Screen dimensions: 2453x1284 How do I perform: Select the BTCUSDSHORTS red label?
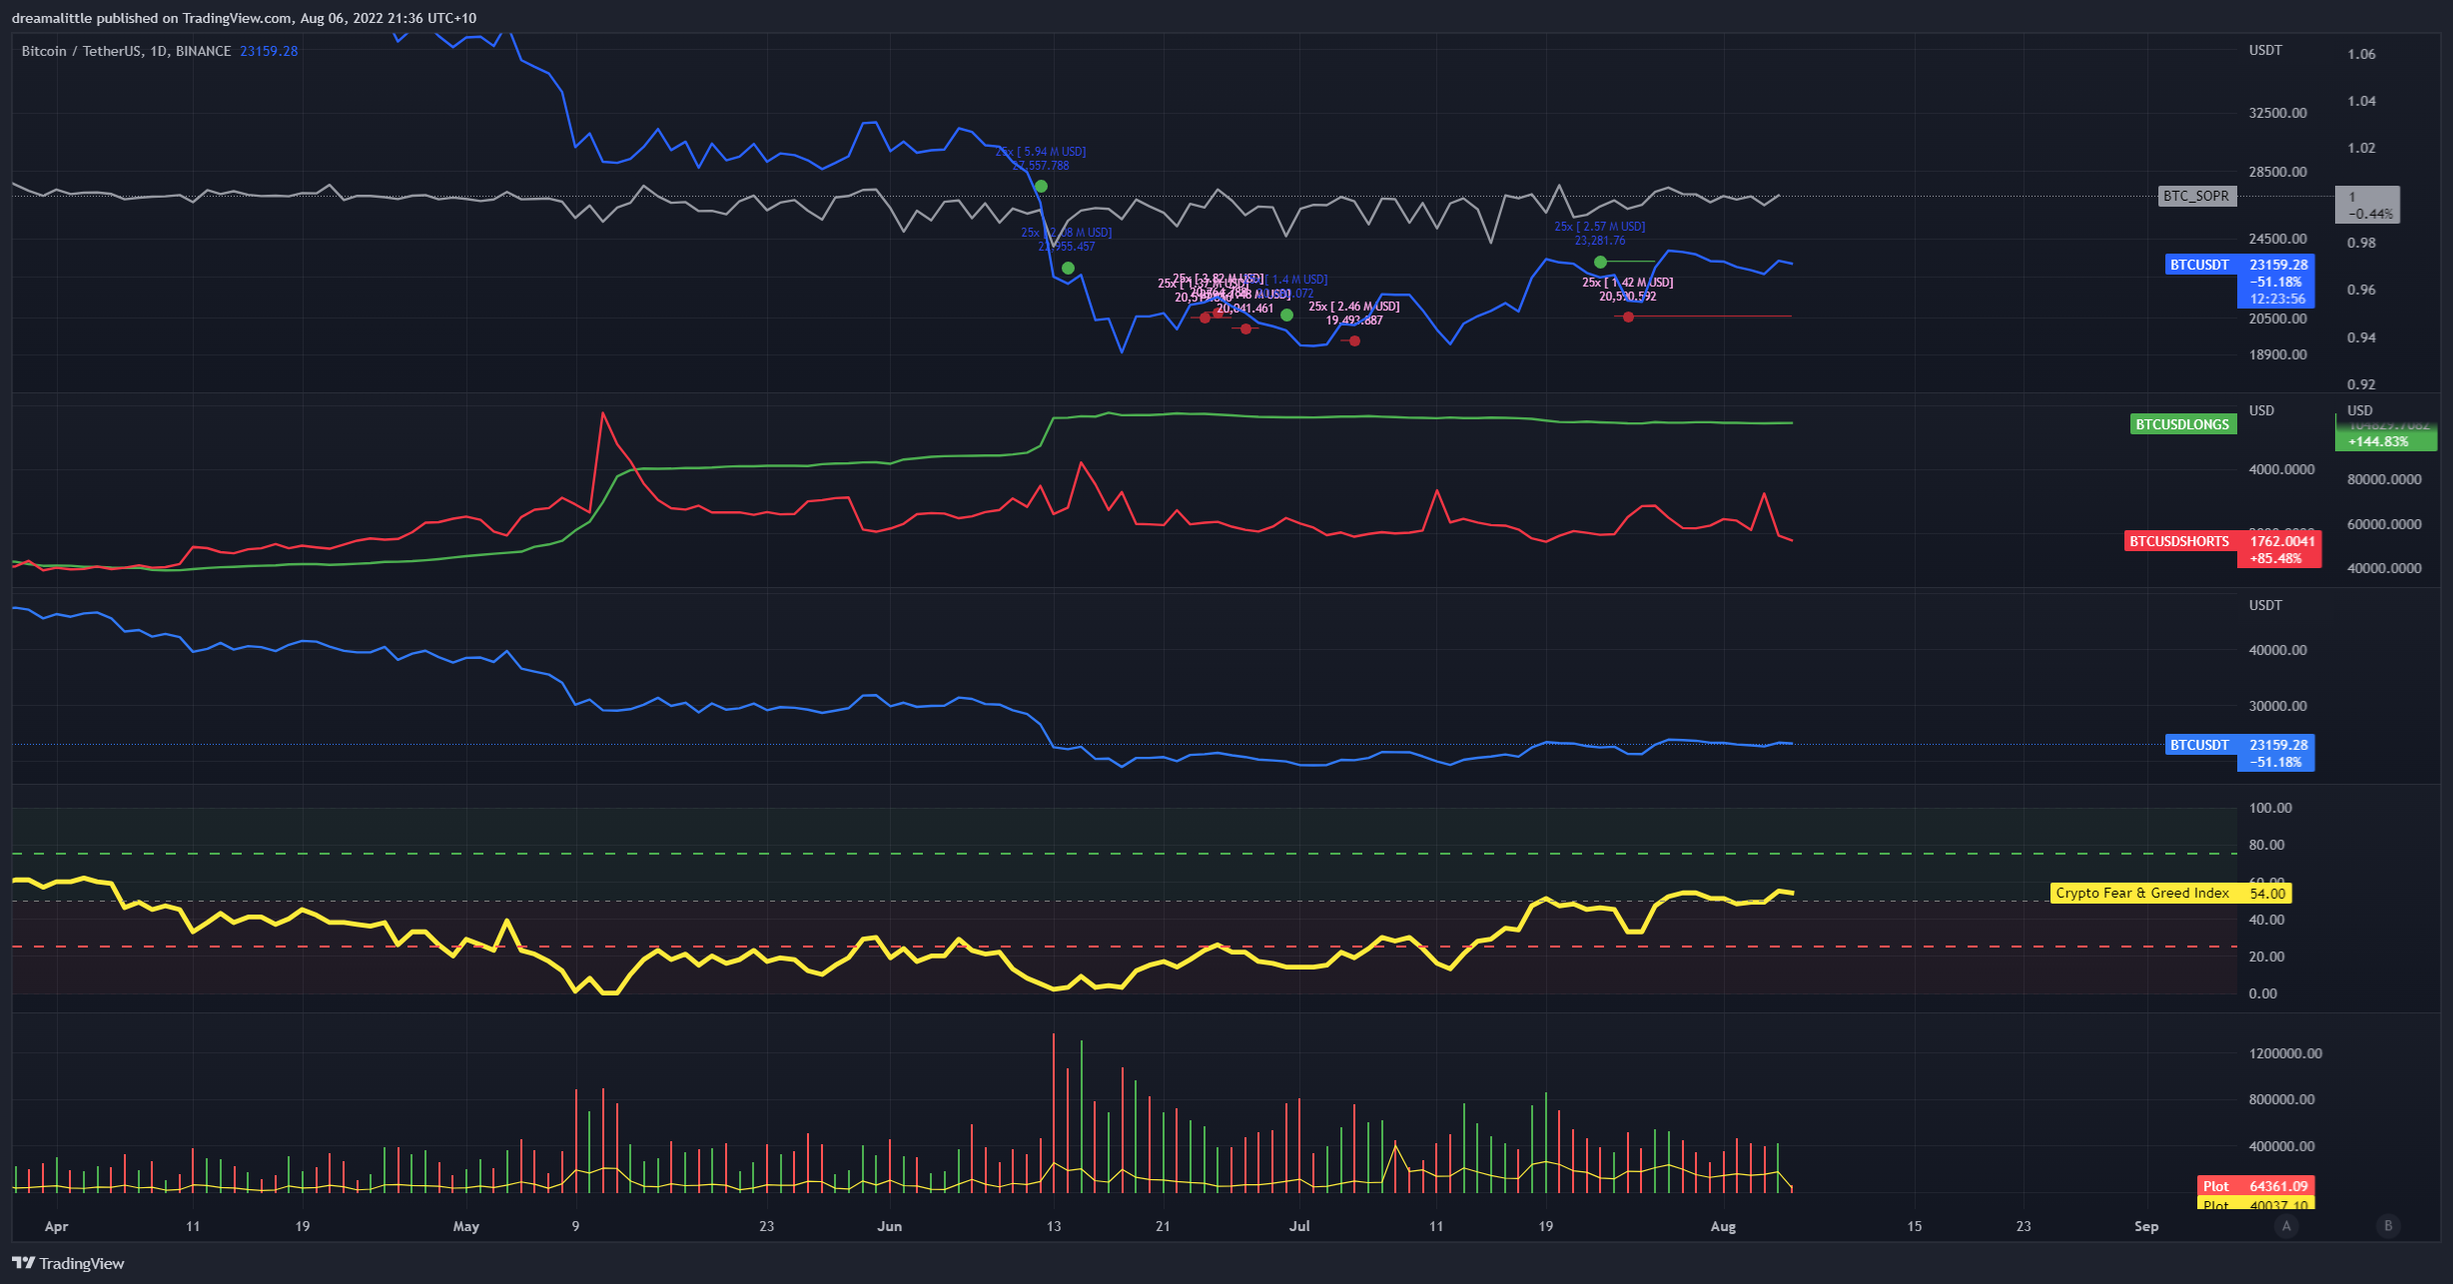[x=2179, y=541]
